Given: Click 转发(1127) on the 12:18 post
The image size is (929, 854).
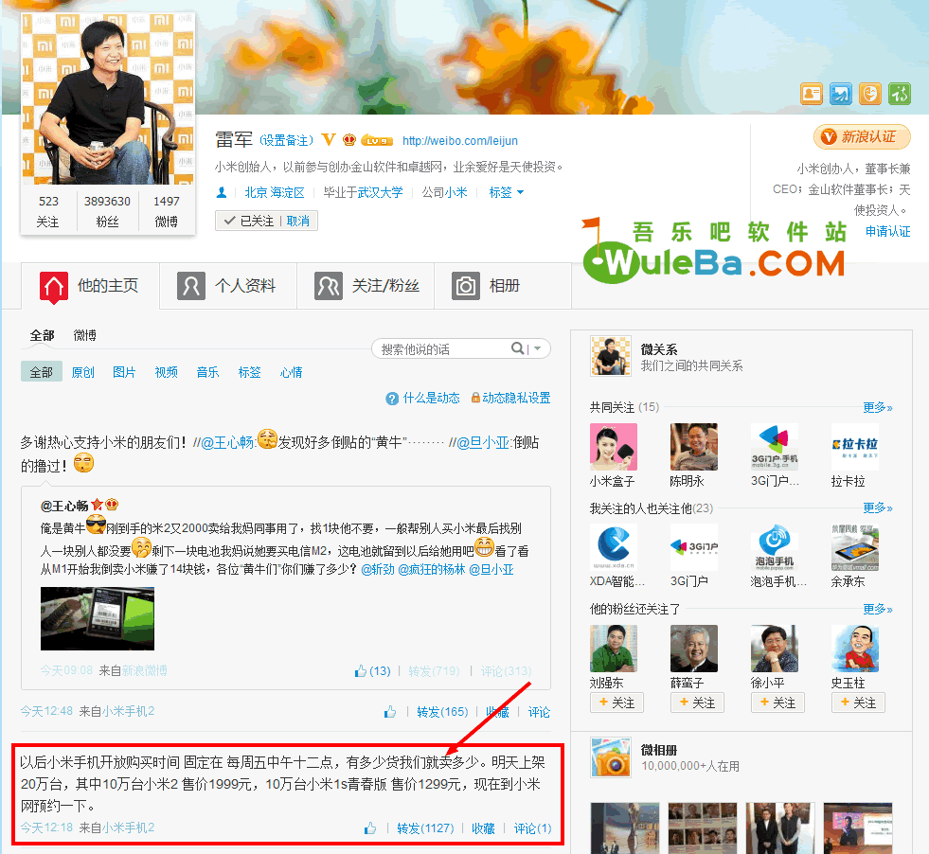Looking at the screenshot, I should point(425,827).
